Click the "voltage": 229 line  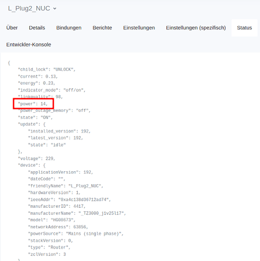37,159
